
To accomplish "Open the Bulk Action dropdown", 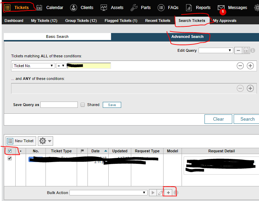I will pyautogui.click(x=108, y=193).
